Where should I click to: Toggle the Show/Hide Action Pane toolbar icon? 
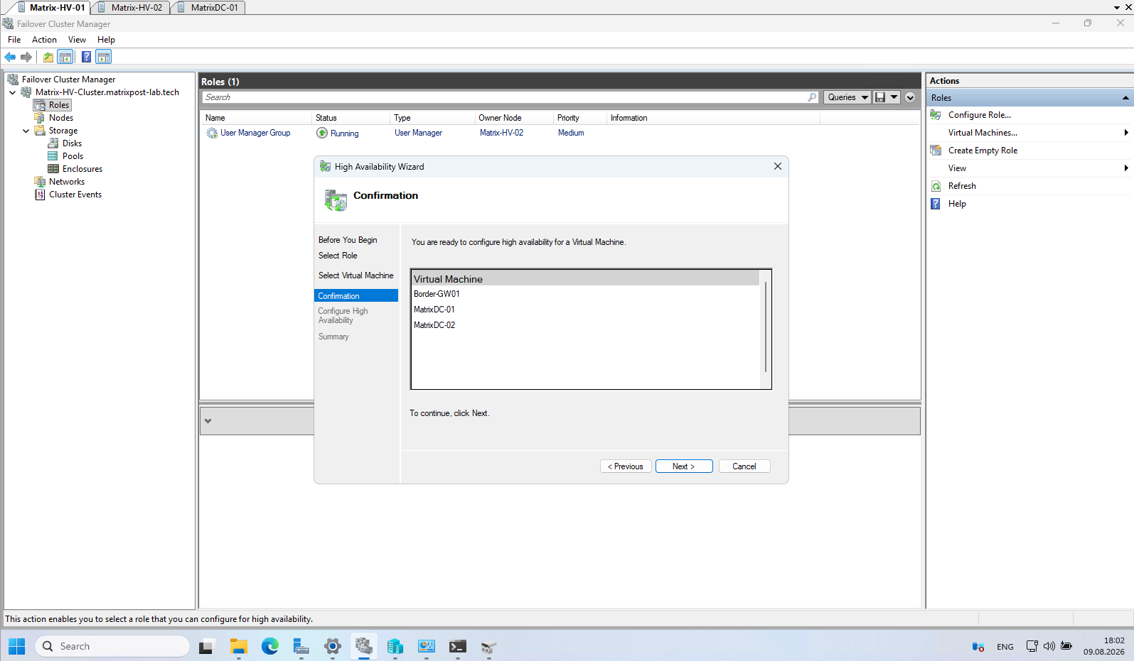(104, 57)
